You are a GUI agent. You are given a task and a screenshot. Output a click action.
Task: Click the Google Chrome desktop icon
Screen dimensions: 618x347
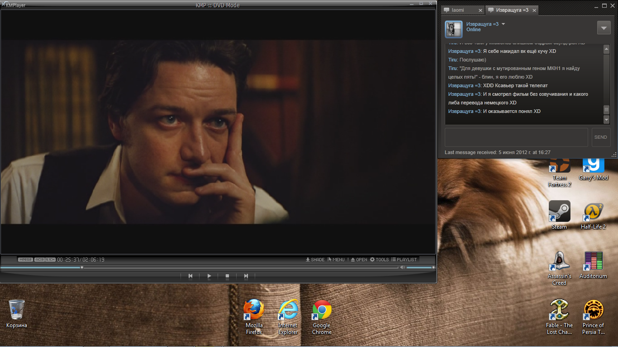pos(322,317)
